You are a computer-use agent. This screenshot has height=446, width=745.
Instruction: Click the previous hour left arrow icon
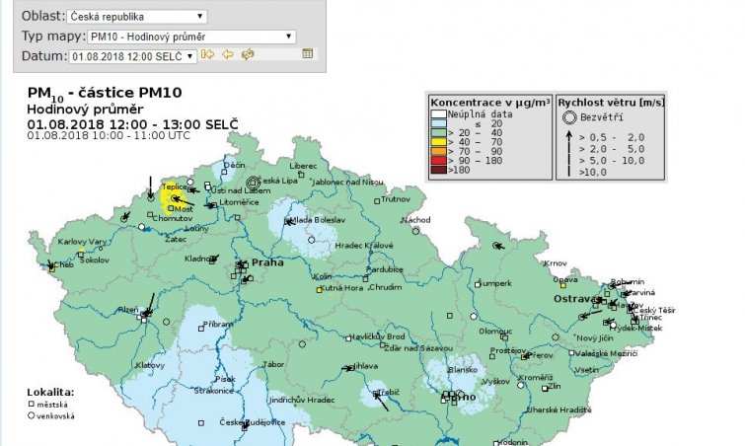227,55
